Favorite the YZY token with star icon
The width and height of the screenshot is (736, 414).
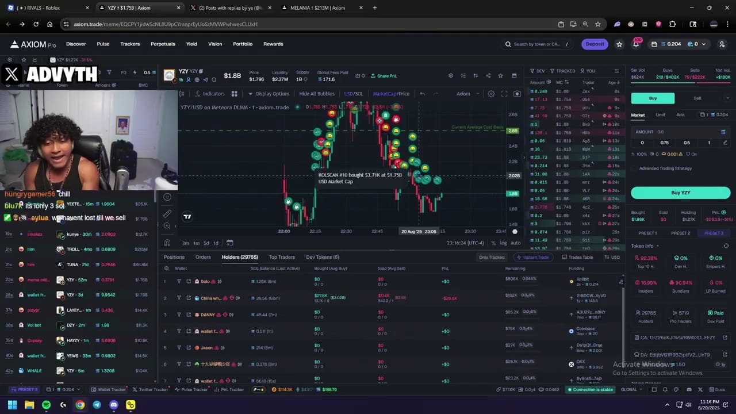point(501,76)
